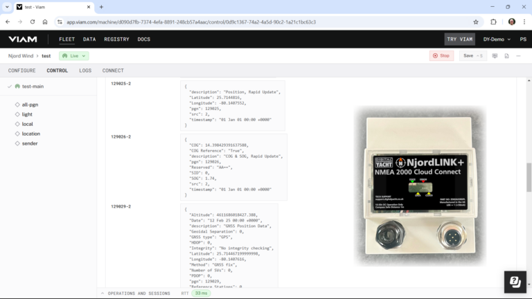
Task: Click the TRY VIAM button
Action: [x=460, y=39]
